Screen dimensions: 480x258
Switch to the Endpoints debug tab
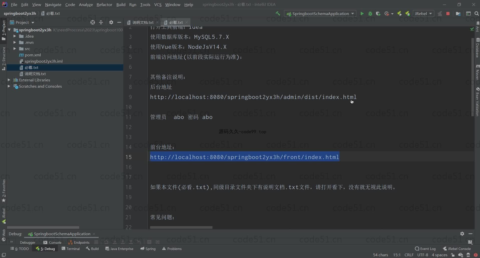79,242
